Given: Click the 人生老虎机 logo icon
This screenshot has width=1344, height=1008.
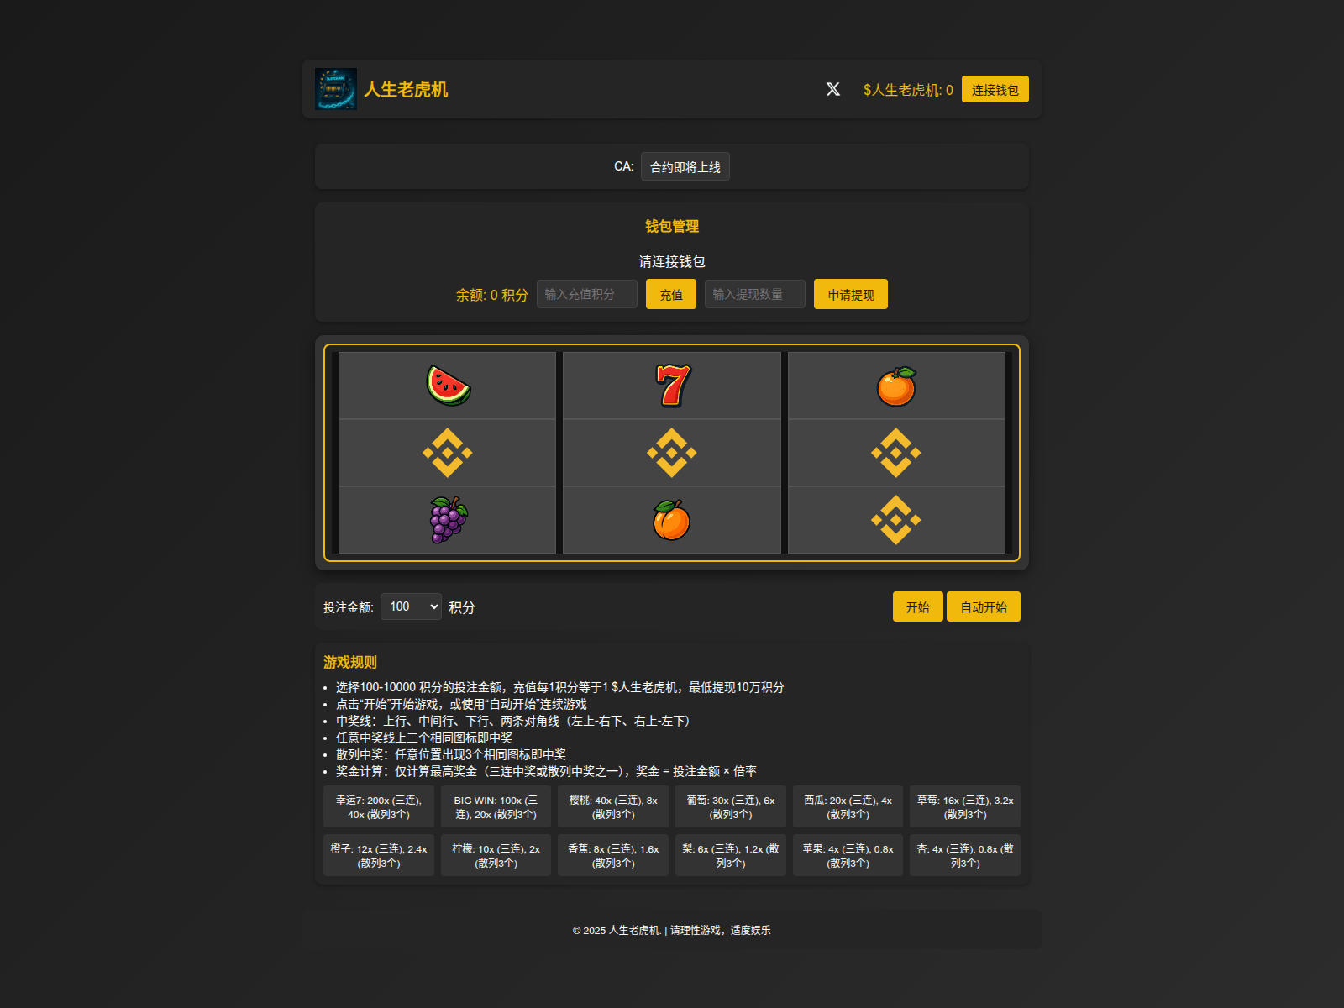Looking at the screenshot, I should coord(336,88).
